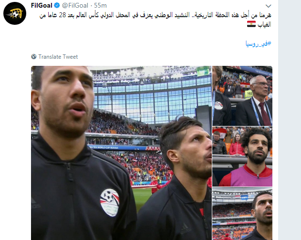Click the Egyptian flag emoji in tweet
This screenshot has width=301, height=240.
click(x=251, y=24)
